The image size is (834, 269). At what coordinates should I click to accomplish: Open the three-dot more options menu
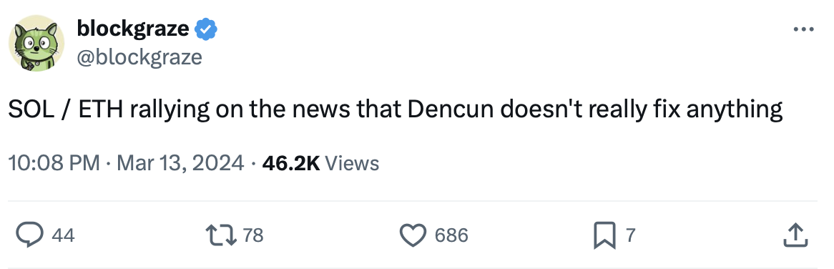point(803,29)
